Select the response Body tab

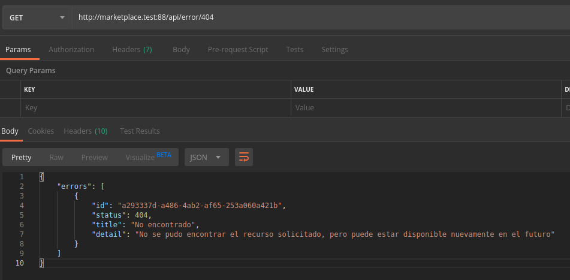click(10, 131)
